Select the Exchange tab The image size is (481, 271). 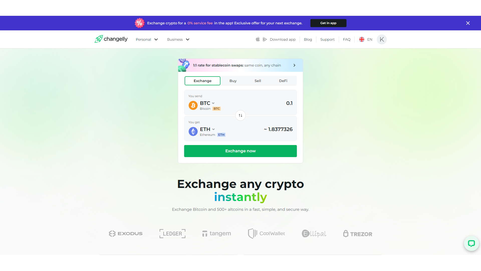pos(202,81)
